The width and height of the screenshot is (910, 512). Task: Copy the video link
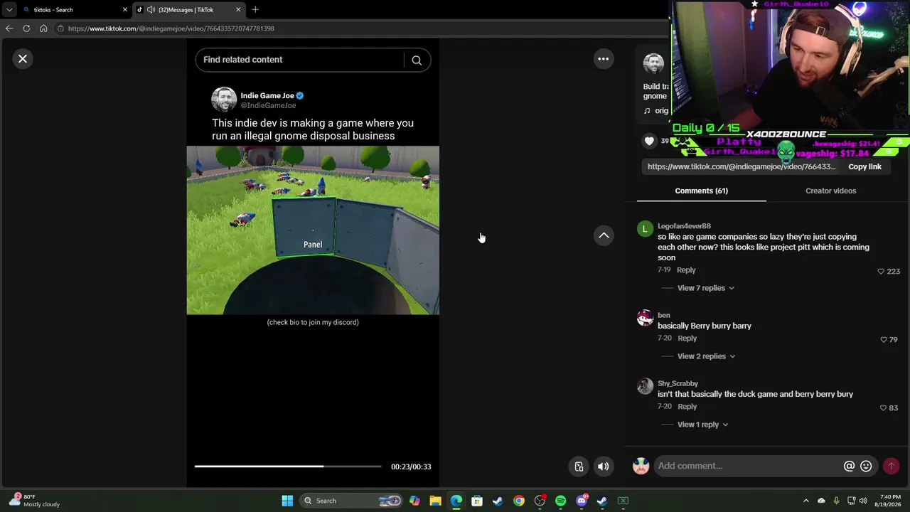pos(864,166)
